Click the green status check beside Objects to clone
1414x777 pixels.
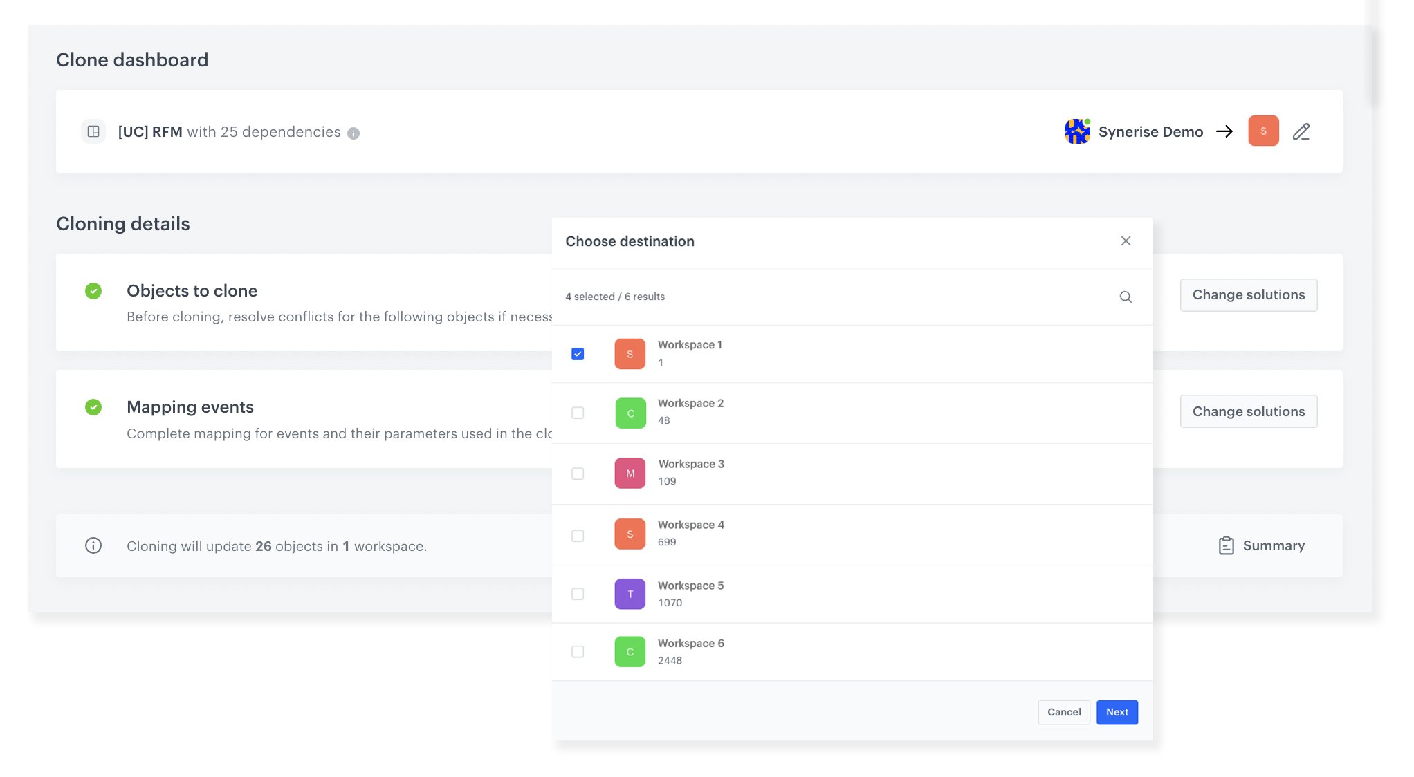pos(93,291)
